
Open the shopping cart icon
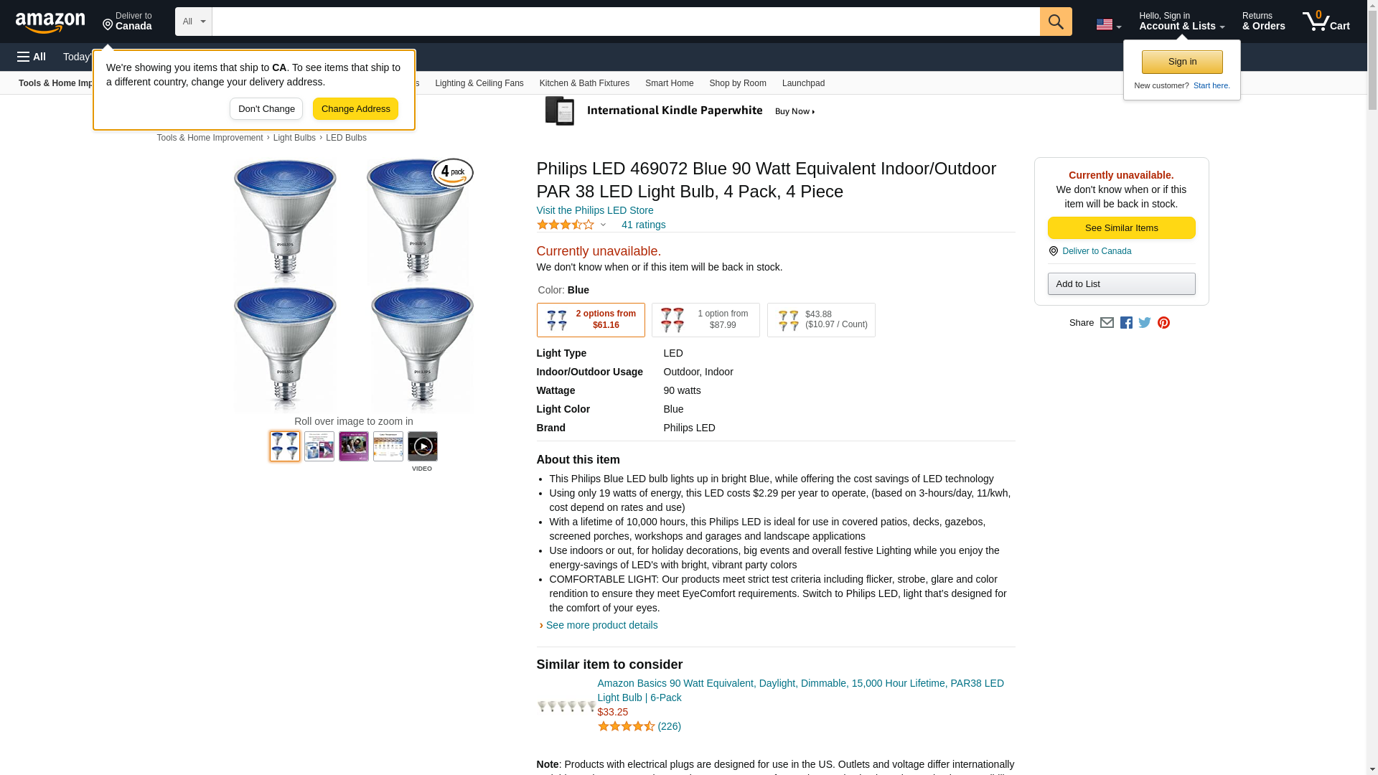pyautogui.click(x=1326, y=22)
